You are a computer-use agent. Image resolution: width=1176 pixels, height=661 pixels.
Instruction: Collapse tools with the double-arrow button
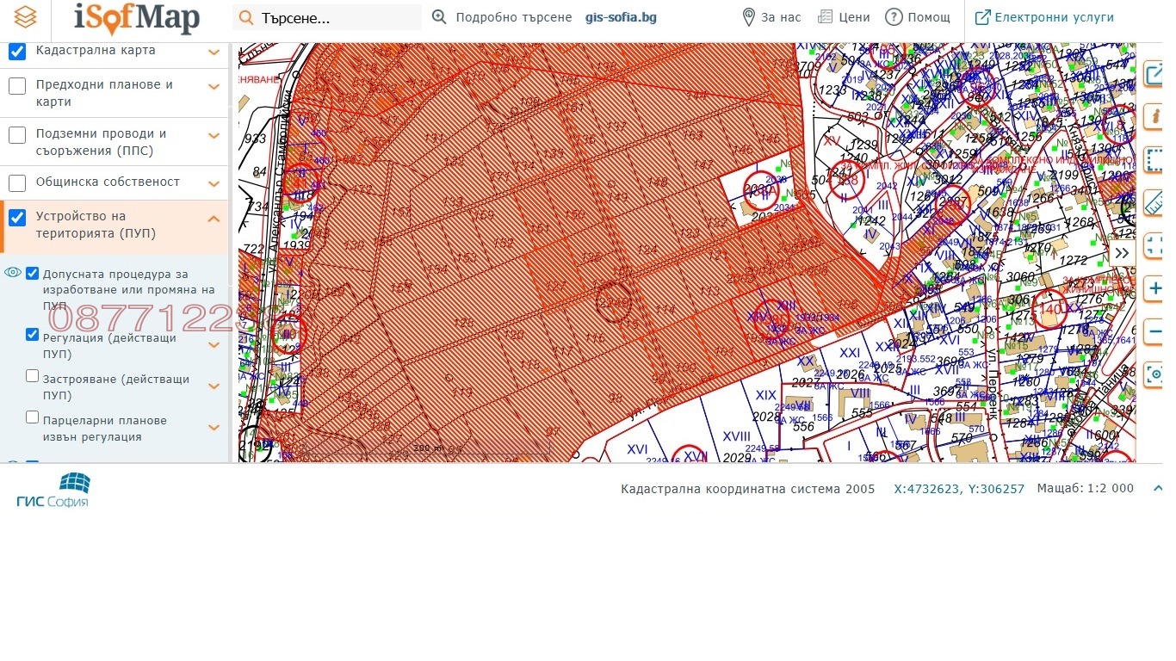1122,253
